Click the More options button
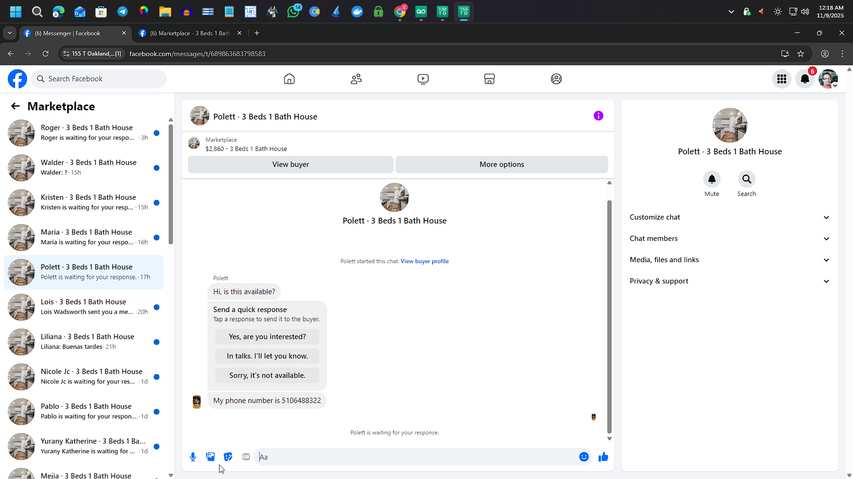853x479 pixels. coord(502,165)
